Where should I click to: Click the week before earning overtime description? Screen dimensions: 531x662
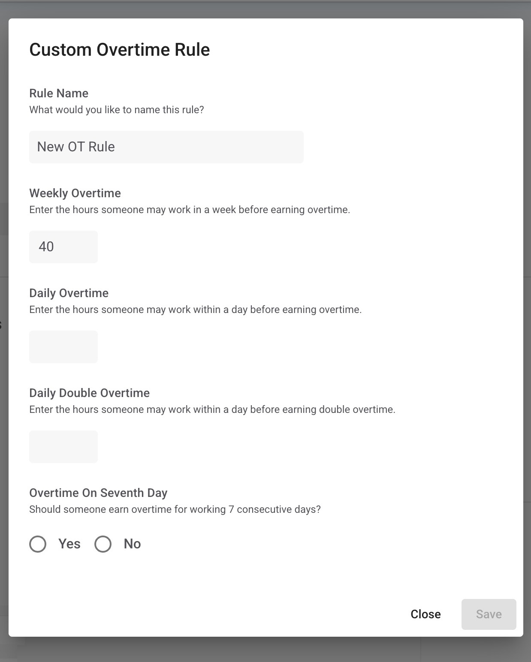click(190, 210)
